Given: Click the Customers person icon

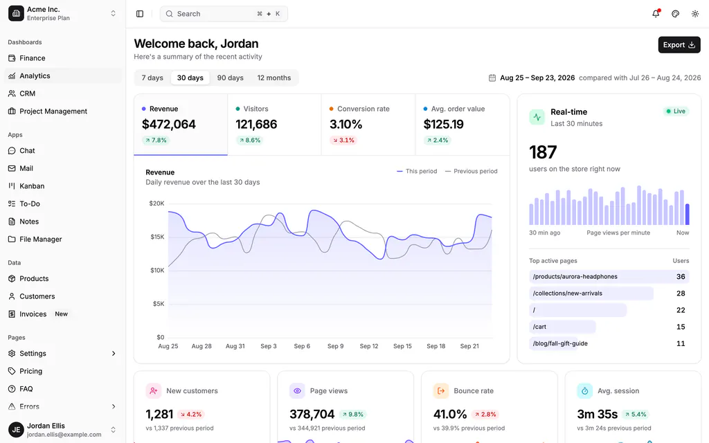Looking at the screenshot, I should pyautogui.click(x=12, y=296).
